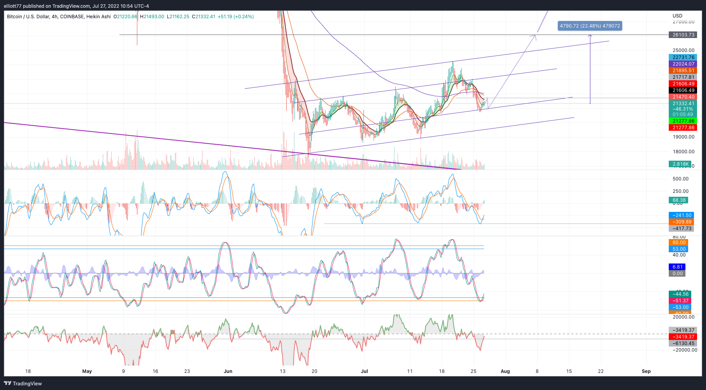The height and width of the screenshot is (390, 706).
Task: Click the 18000.00 price axis label
Action: (x=684, y=152)
